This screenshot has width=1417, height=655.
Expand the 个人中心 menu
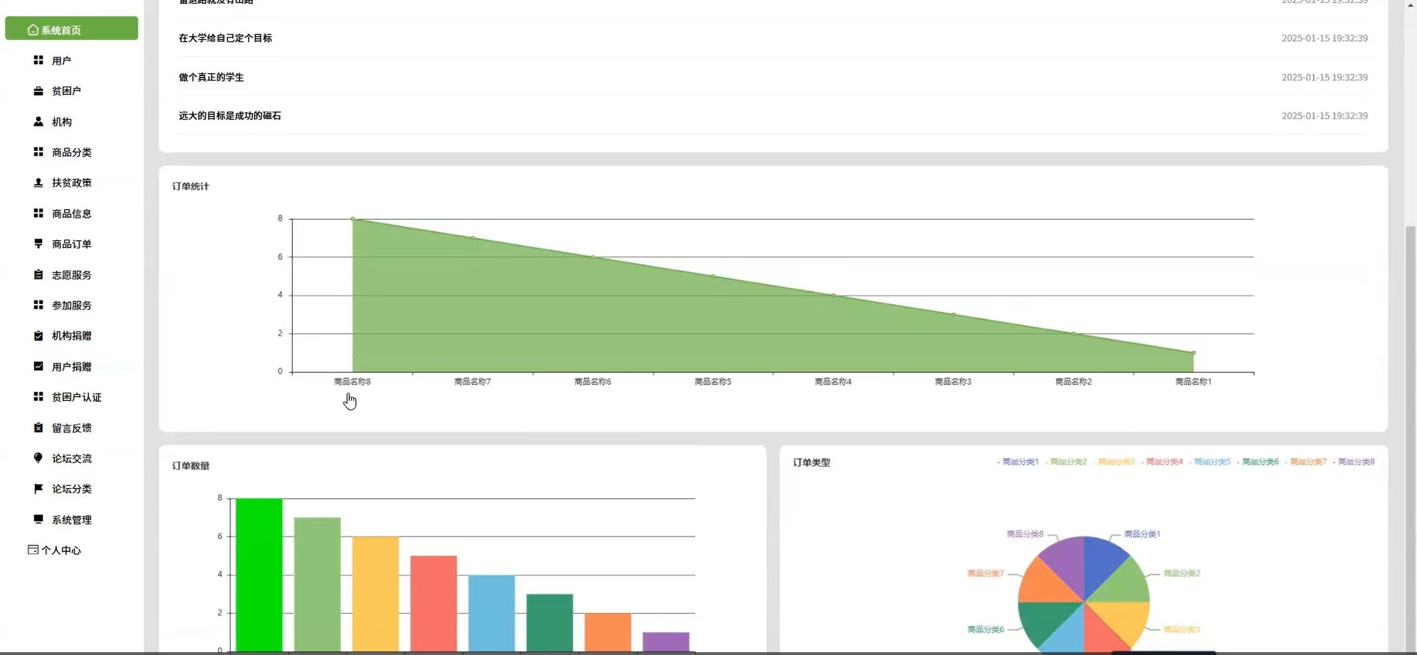61,550
